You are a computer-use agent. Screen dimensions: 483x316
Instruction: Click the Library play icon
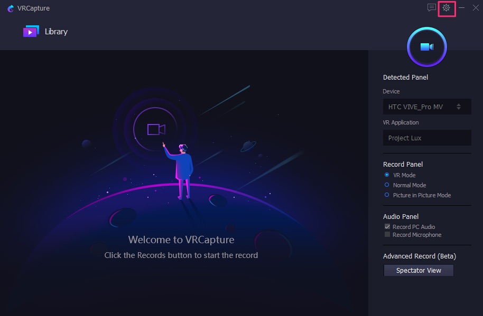[31, 31]
